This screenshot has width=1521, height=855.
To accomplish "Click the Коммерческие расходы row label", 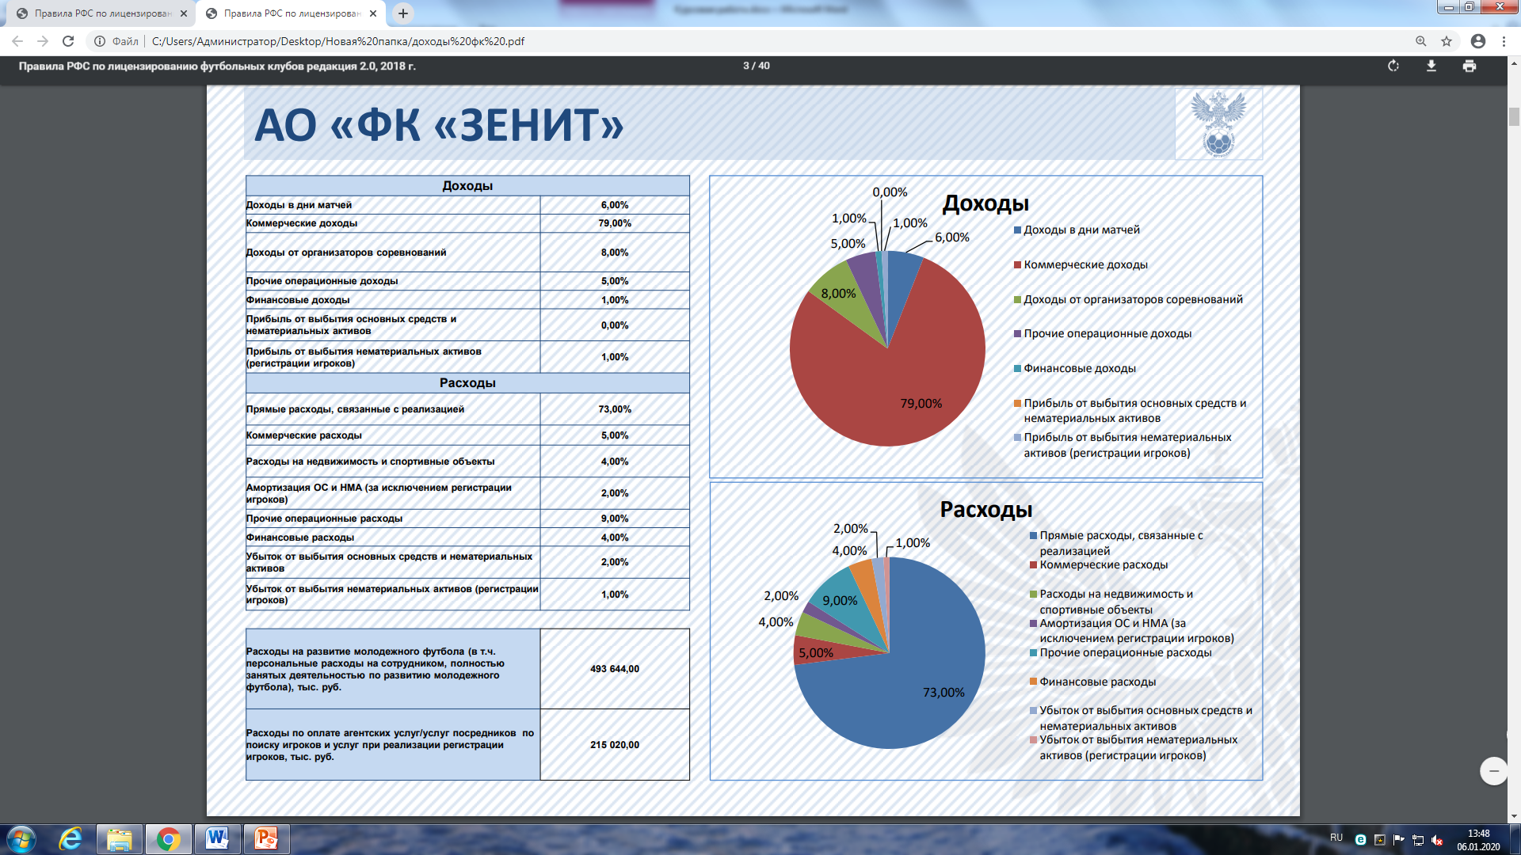I will click(x=304, y=435).
